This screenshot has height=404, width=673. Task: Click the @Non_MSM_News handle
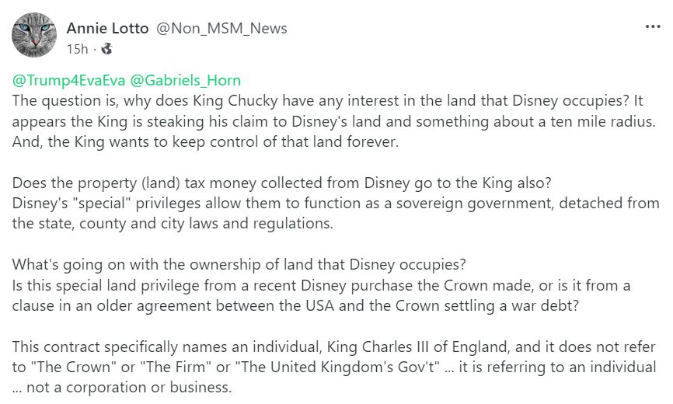pos(221,28)
